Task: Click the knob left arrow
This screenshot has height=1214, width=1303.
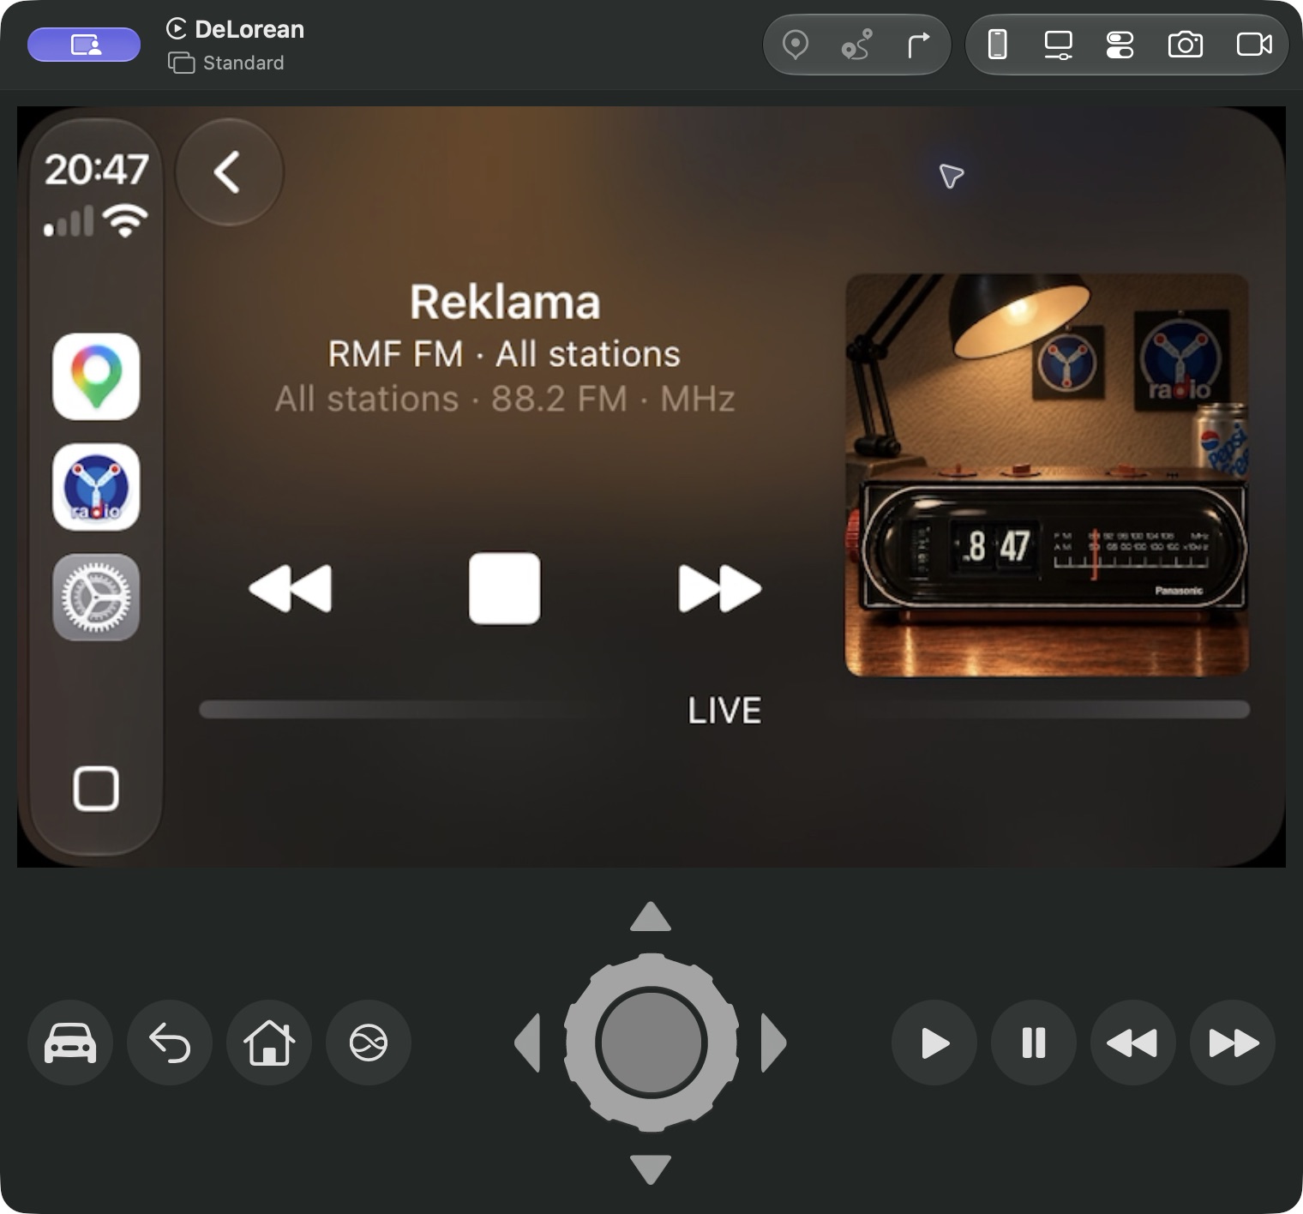Action: [527, 1043]
